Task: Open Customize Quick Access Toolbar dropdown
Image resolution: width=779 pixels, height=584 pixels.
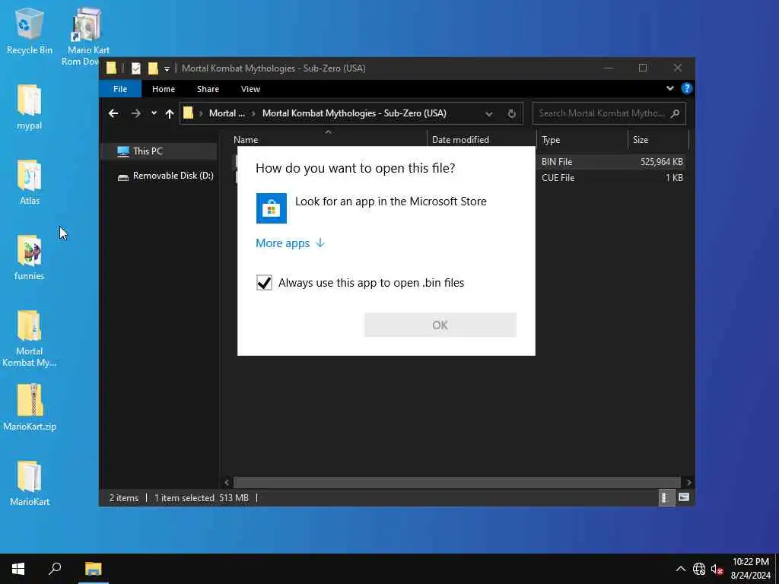Action: tap(167, 68)
